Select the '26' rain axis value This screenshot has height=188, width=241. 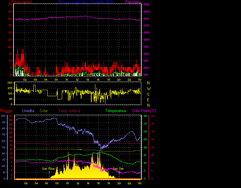10,124
